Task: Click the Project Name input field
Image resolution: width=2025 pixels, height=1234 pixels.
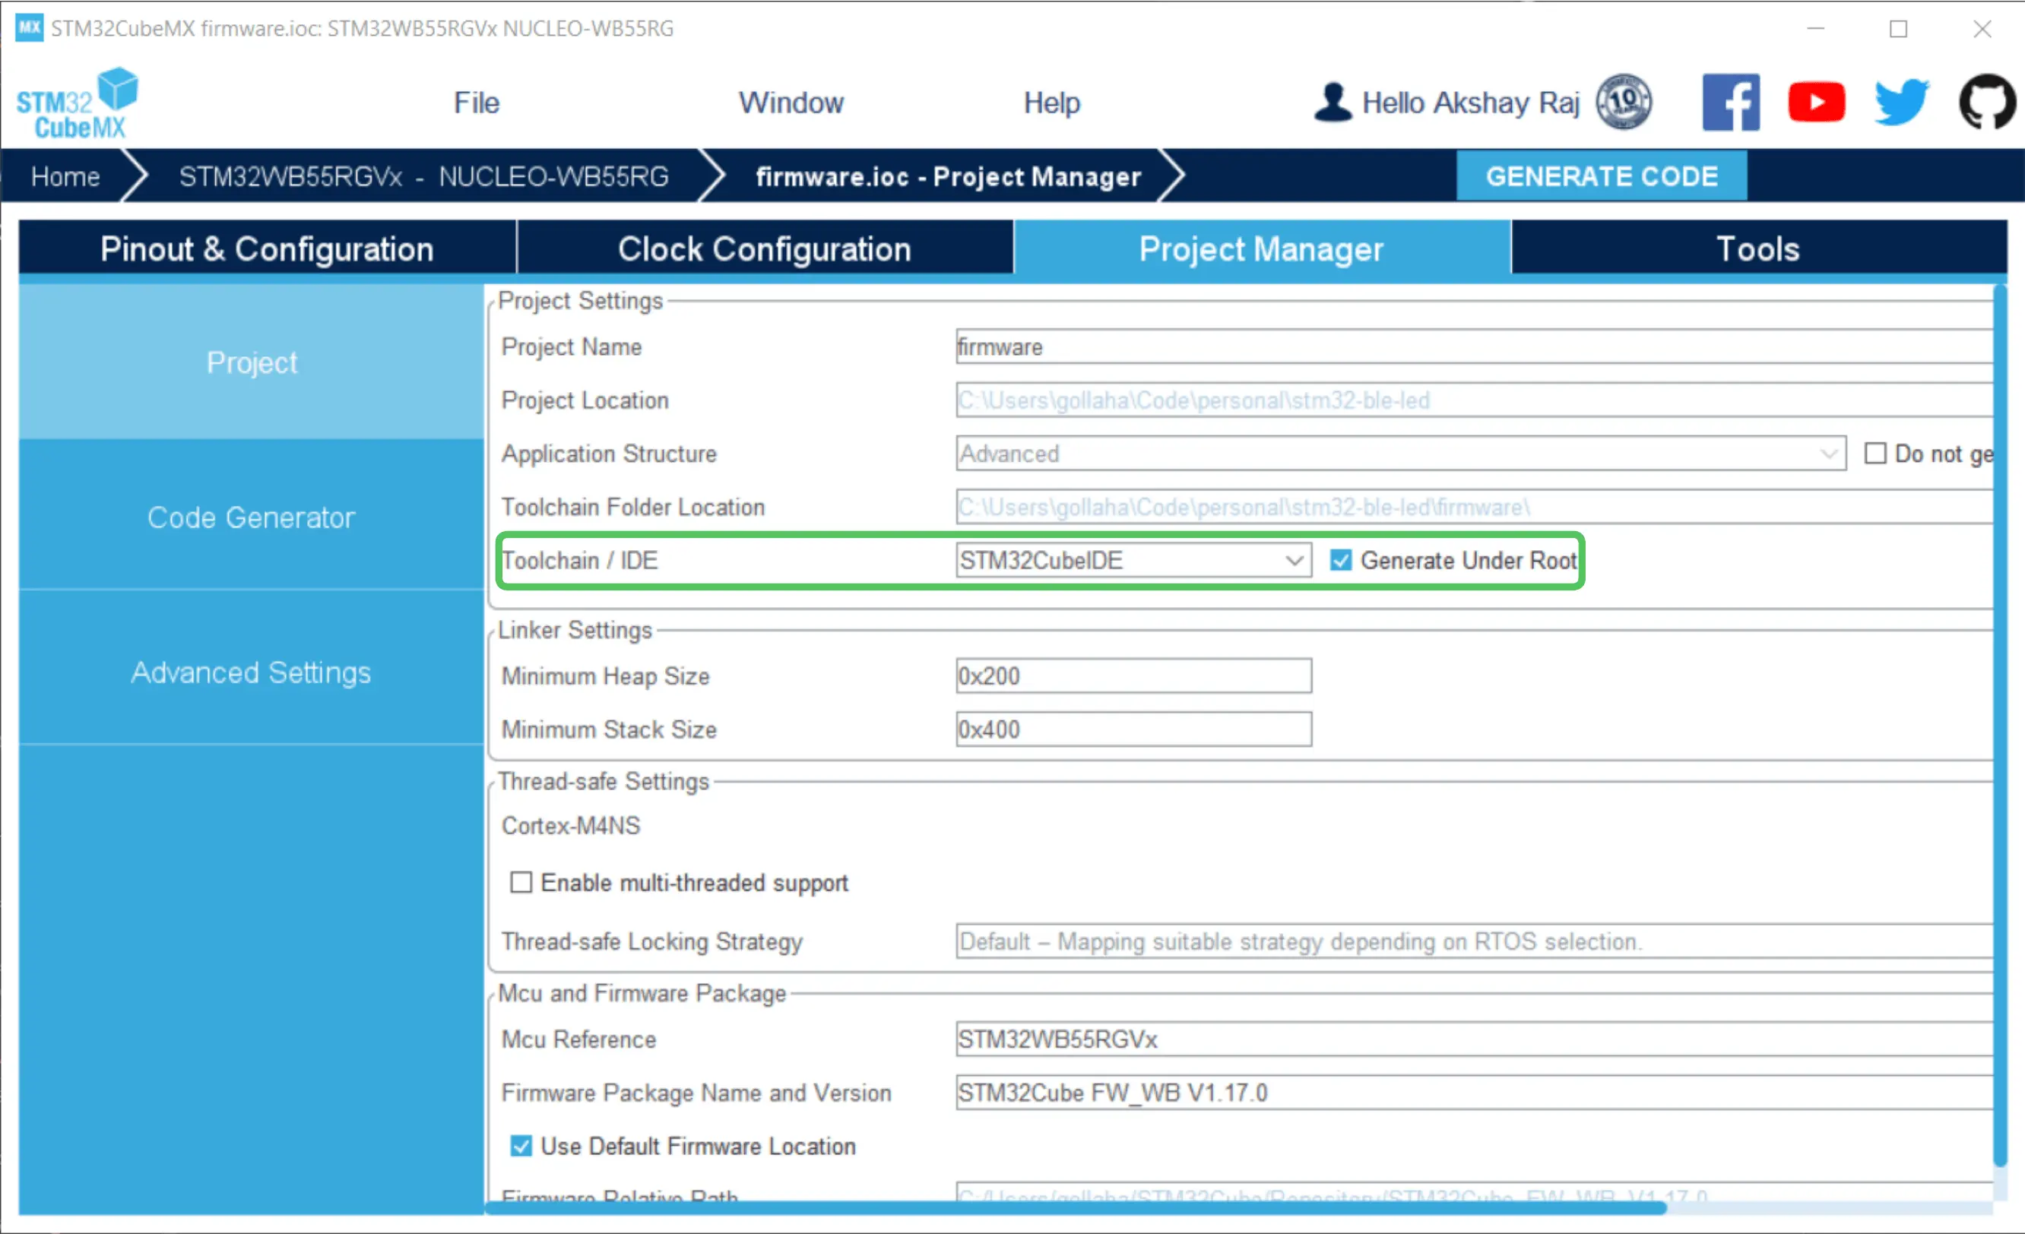Action: point(1475,346)
